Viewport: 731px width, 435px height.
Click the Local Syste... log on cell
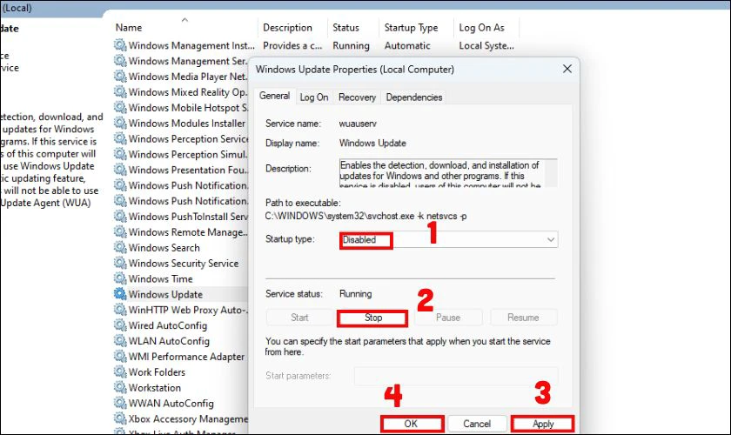(x=486, y=46)
